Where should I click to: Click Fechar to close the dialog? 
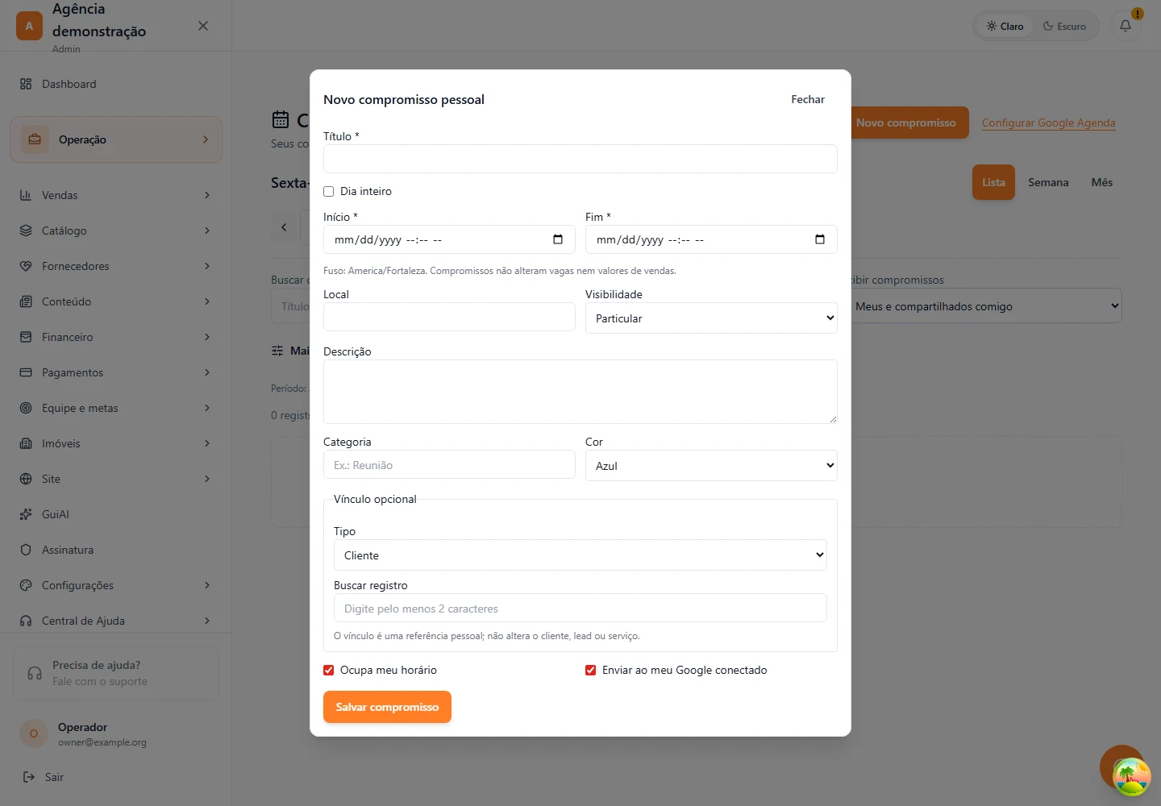[x=808, y=99]
